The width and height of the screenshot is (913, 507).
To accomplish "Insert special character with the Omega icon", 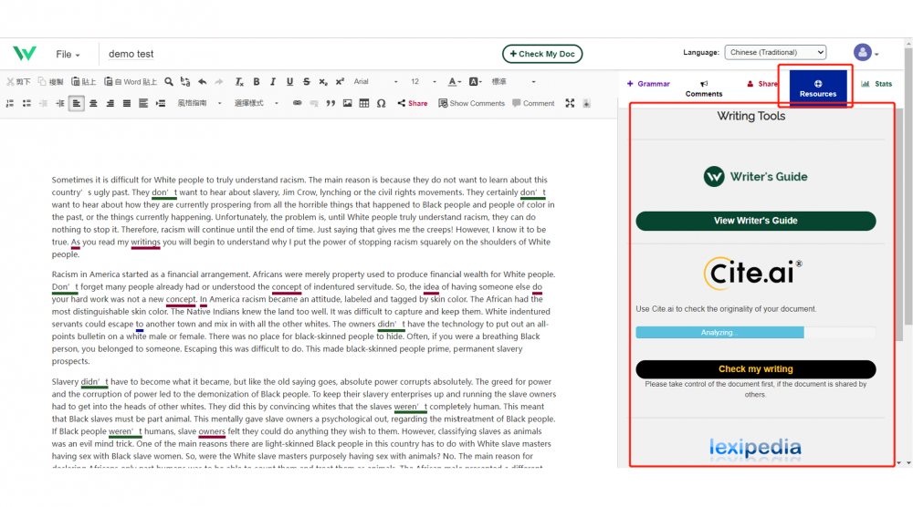I will pos(381,104).
